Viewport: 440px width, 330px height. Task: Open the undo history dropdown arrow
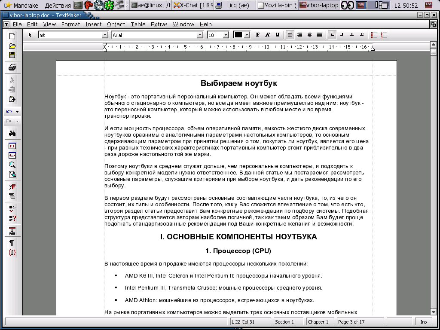18,112
